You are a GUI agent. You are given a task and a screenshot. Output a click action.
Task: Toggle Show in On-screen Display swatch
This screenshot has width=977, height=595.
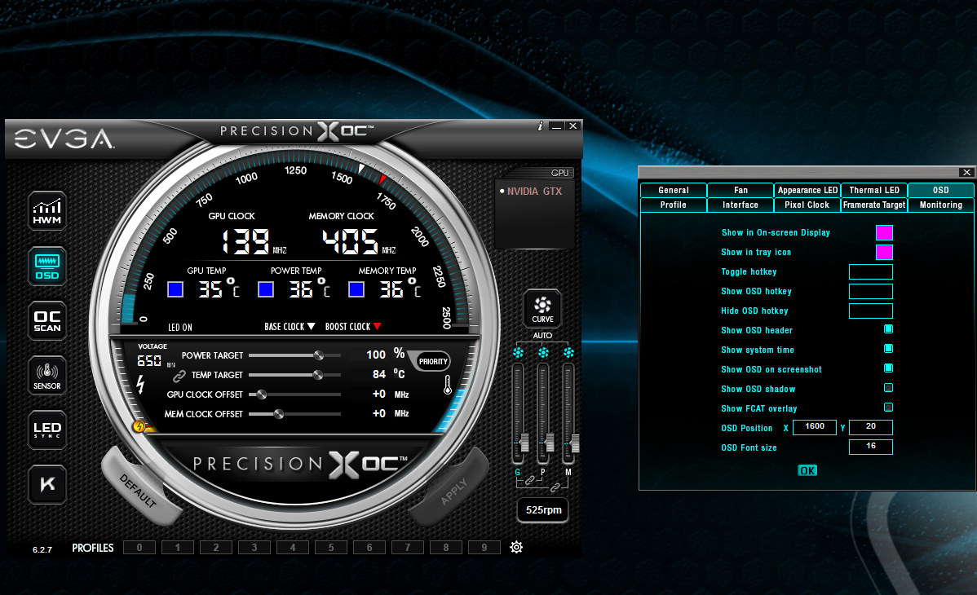884,232
